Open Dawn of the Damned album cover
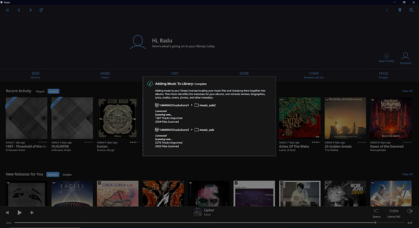 click(391, 118)
